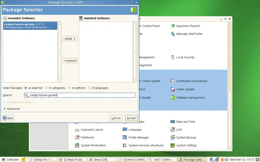Viewport: 260px width, 162px height.
Task: Click into the Search input field
Action: point(80,95)
